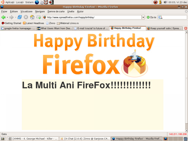Screen dimensions: 188x141
Task: Click the Show Desktop icon in bottom panel
Action: [3, 138]
